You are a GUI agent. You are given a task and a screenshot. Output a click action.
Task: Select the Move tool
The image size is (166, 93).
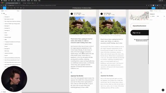[x=4, y=8]
